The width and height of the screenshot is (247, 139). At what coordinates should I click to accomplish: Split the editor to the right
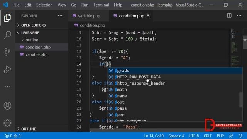point(229,15)
